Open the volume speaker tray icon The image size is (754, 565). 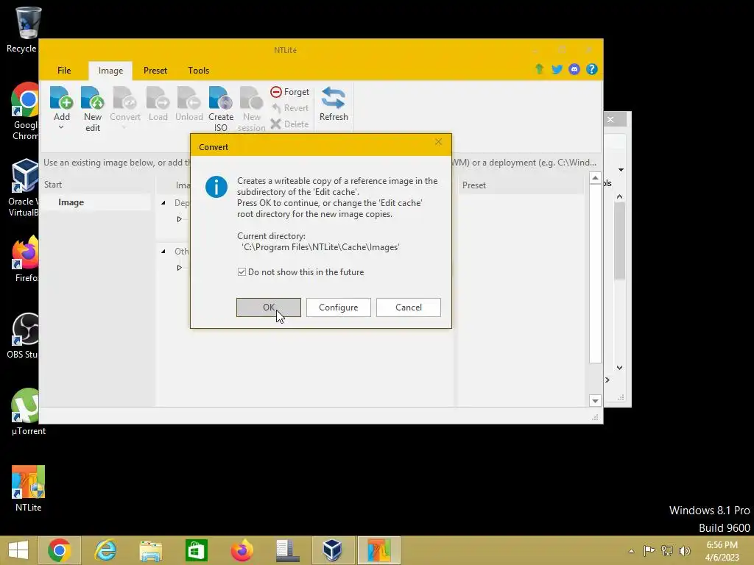(x=684, y=550)
